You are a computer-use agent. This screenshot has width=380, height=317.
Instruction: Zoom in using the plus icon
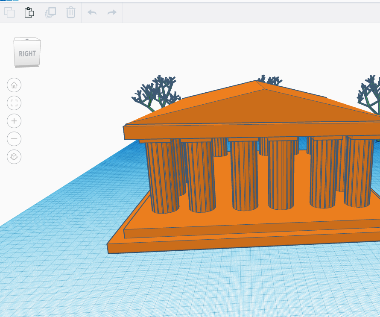[14, 121]
